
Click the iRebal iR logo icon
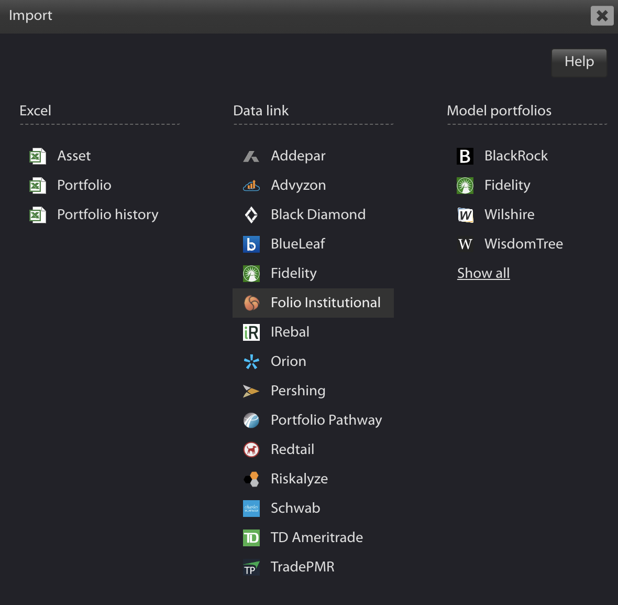tap(251, 332)
